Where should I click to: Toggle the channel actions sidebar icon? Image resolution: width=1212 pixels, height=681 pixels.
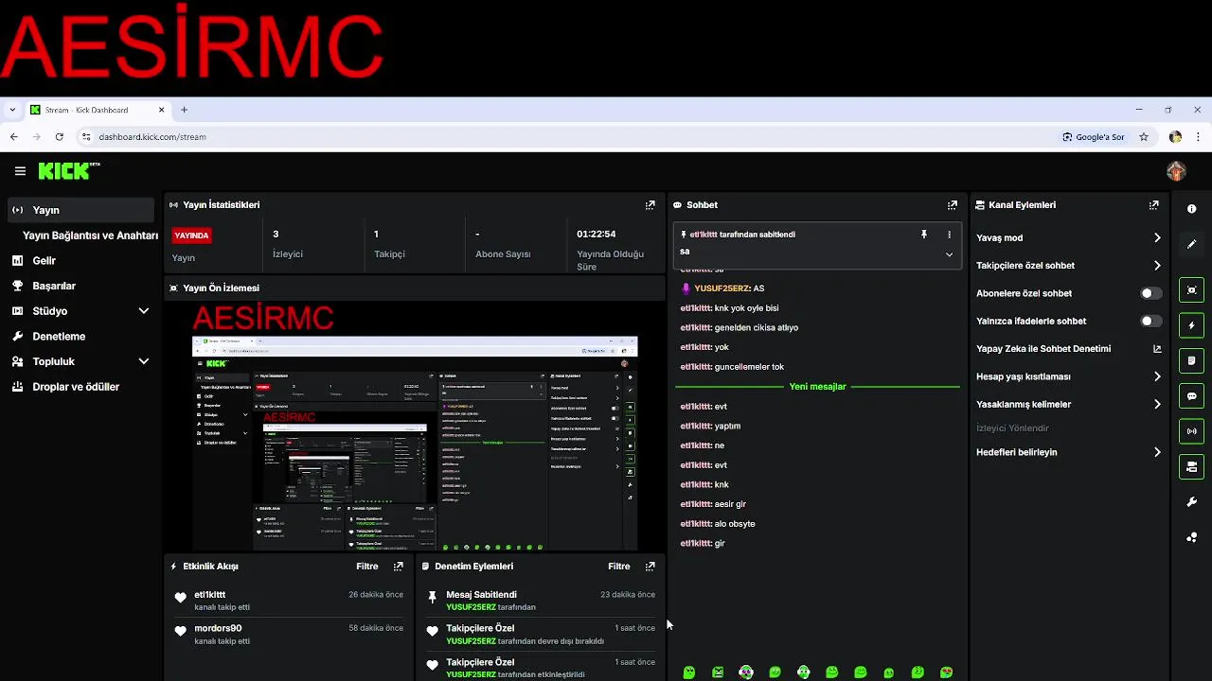click(1192, 467)
